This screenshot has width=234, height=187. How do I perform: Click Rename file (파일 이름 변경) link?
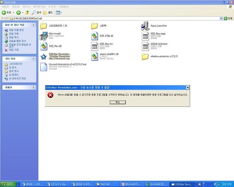(17, 30)
